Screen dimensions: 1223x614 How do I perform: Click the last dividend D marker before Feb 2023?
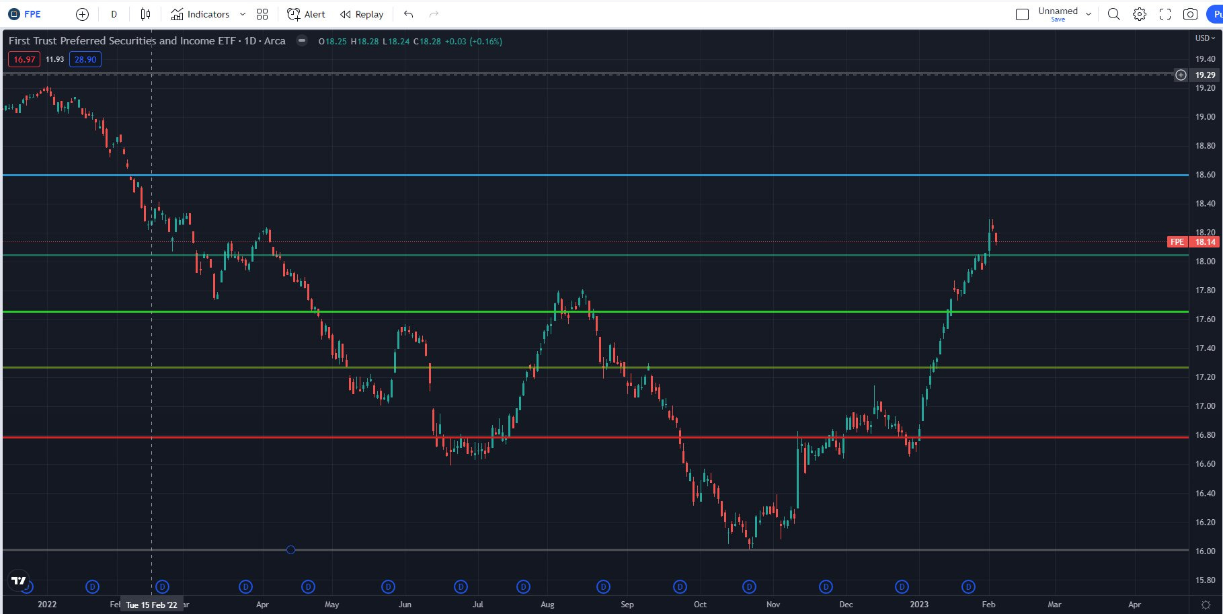coord(968,587)
